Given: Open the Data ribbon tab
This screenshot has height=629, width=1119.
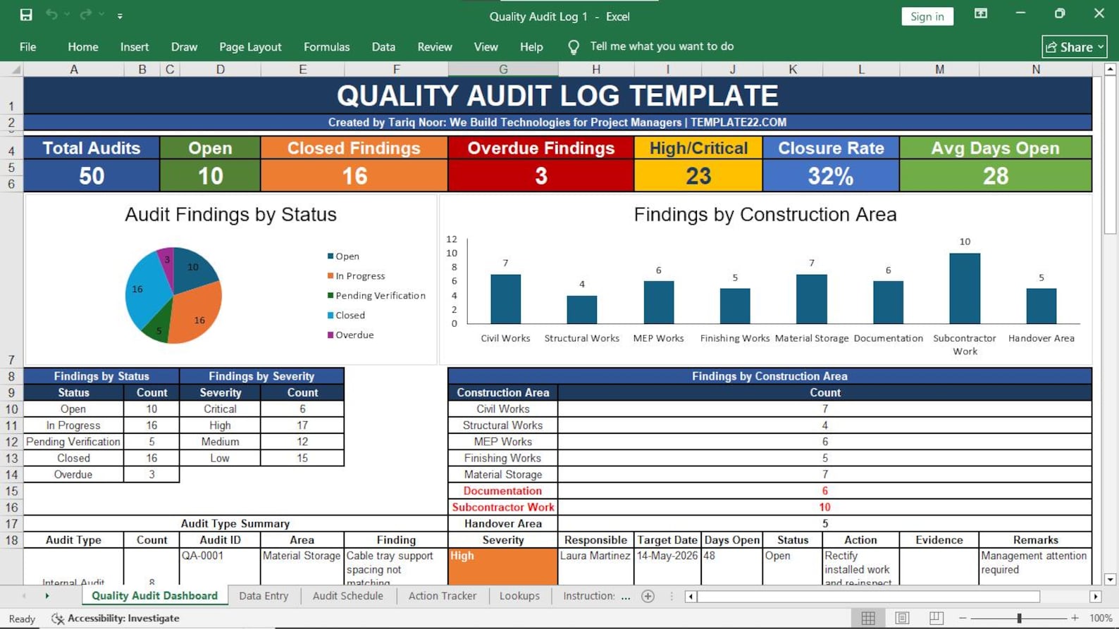Looking at the screenshot, I should (383, 46).
